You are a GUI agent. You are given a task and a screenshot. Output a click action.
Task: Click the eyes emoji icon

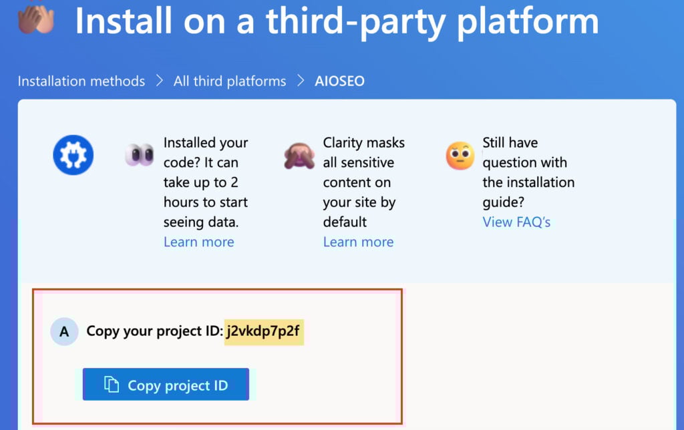pyautogui.click(x=140, y=154)
